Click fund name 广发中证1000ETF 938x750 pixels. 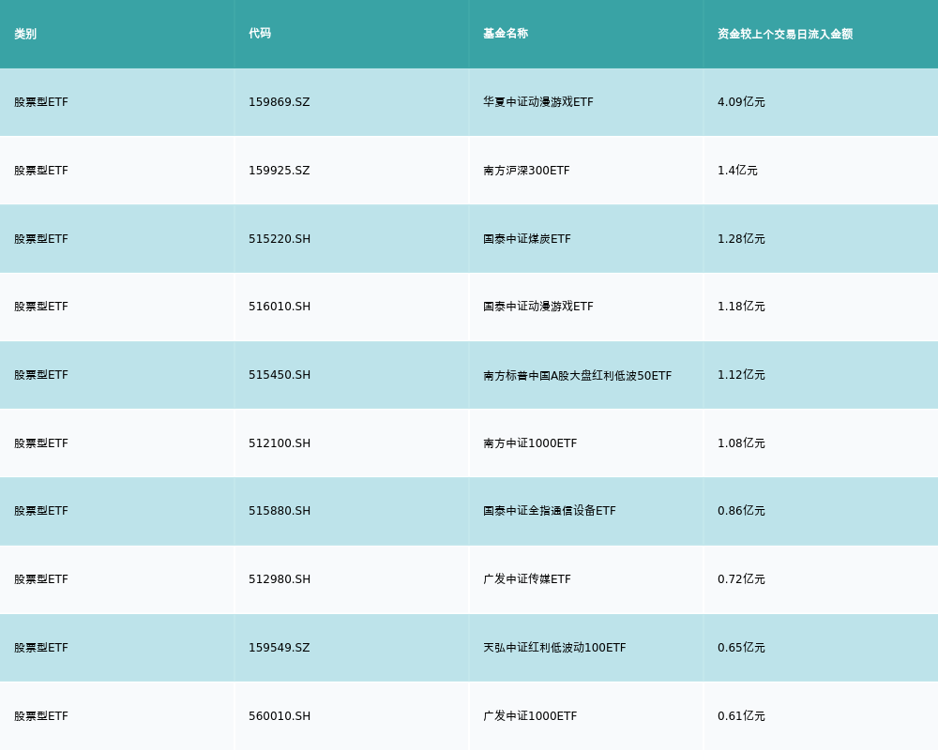click(530, 716)
